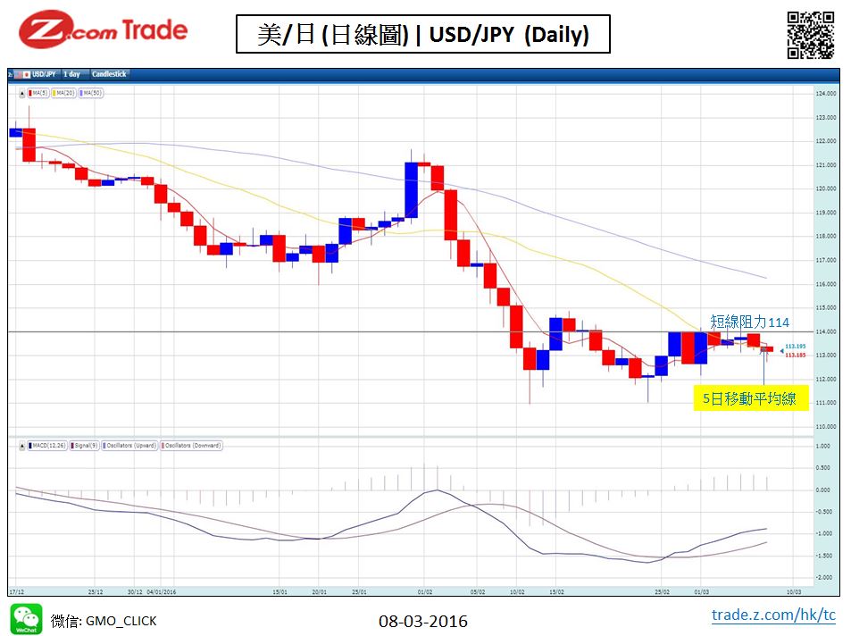Click the 124.000 price axis label

pos(825,94)
